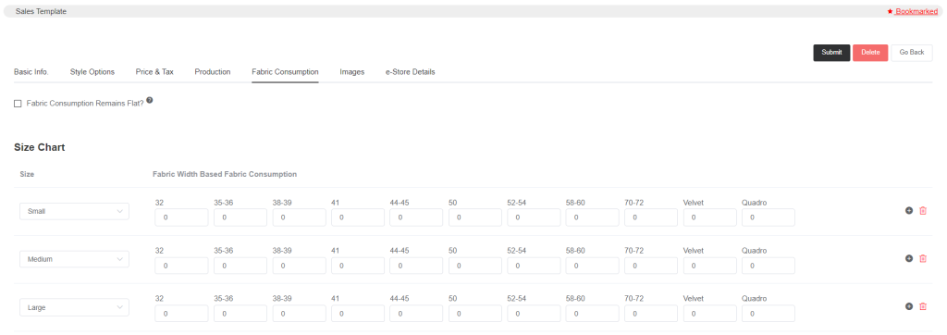Open the Price & Tax tab
The width and height of the screenshot is (947, 335).
[154, 71]
